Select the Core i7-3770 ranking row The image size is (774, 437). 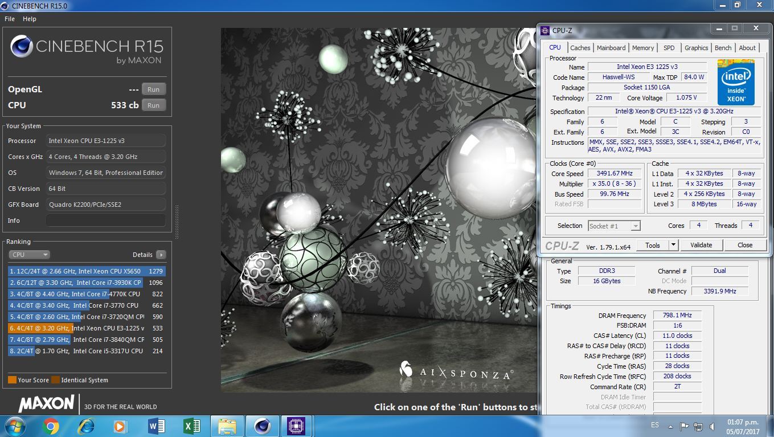(x=87, y=305)
